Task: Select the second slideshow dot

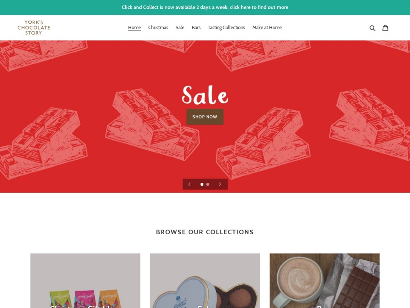Action: (208, 184)
